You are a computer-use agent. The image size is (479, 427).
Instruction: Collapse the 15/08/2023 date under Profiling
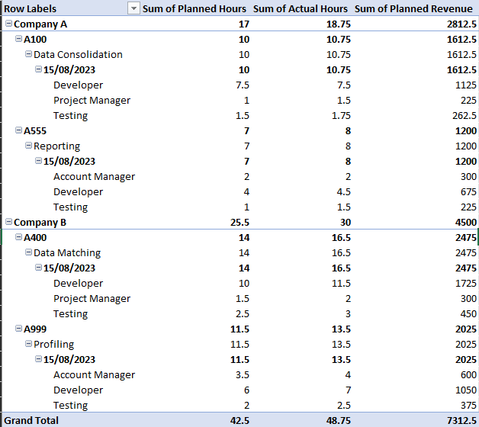[38, 359]
